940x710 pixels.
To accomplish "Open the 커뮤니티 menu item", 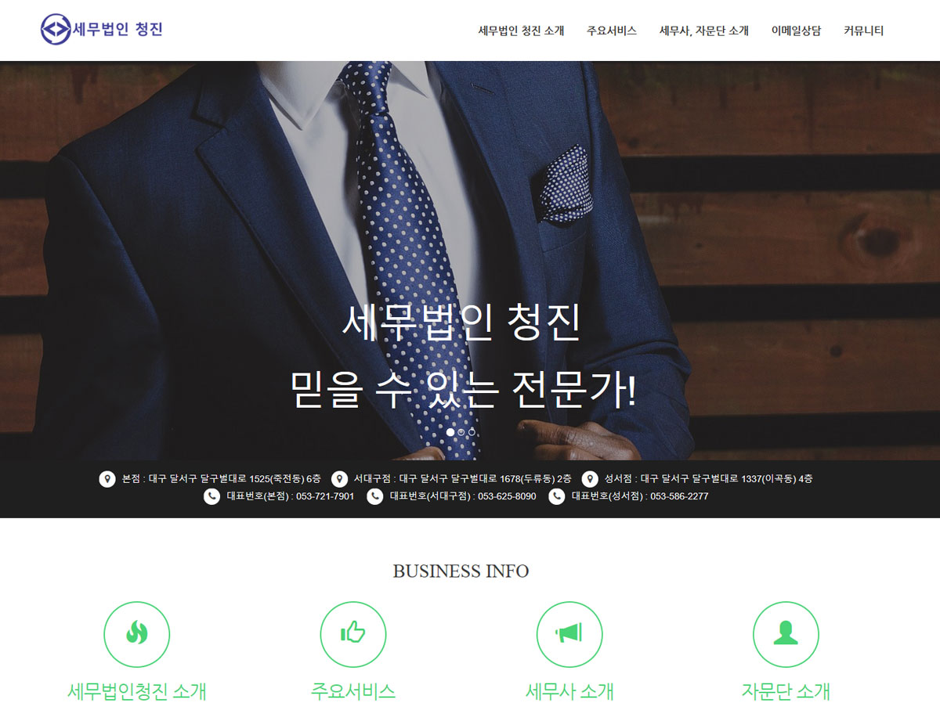I will (x=864, y=31).
